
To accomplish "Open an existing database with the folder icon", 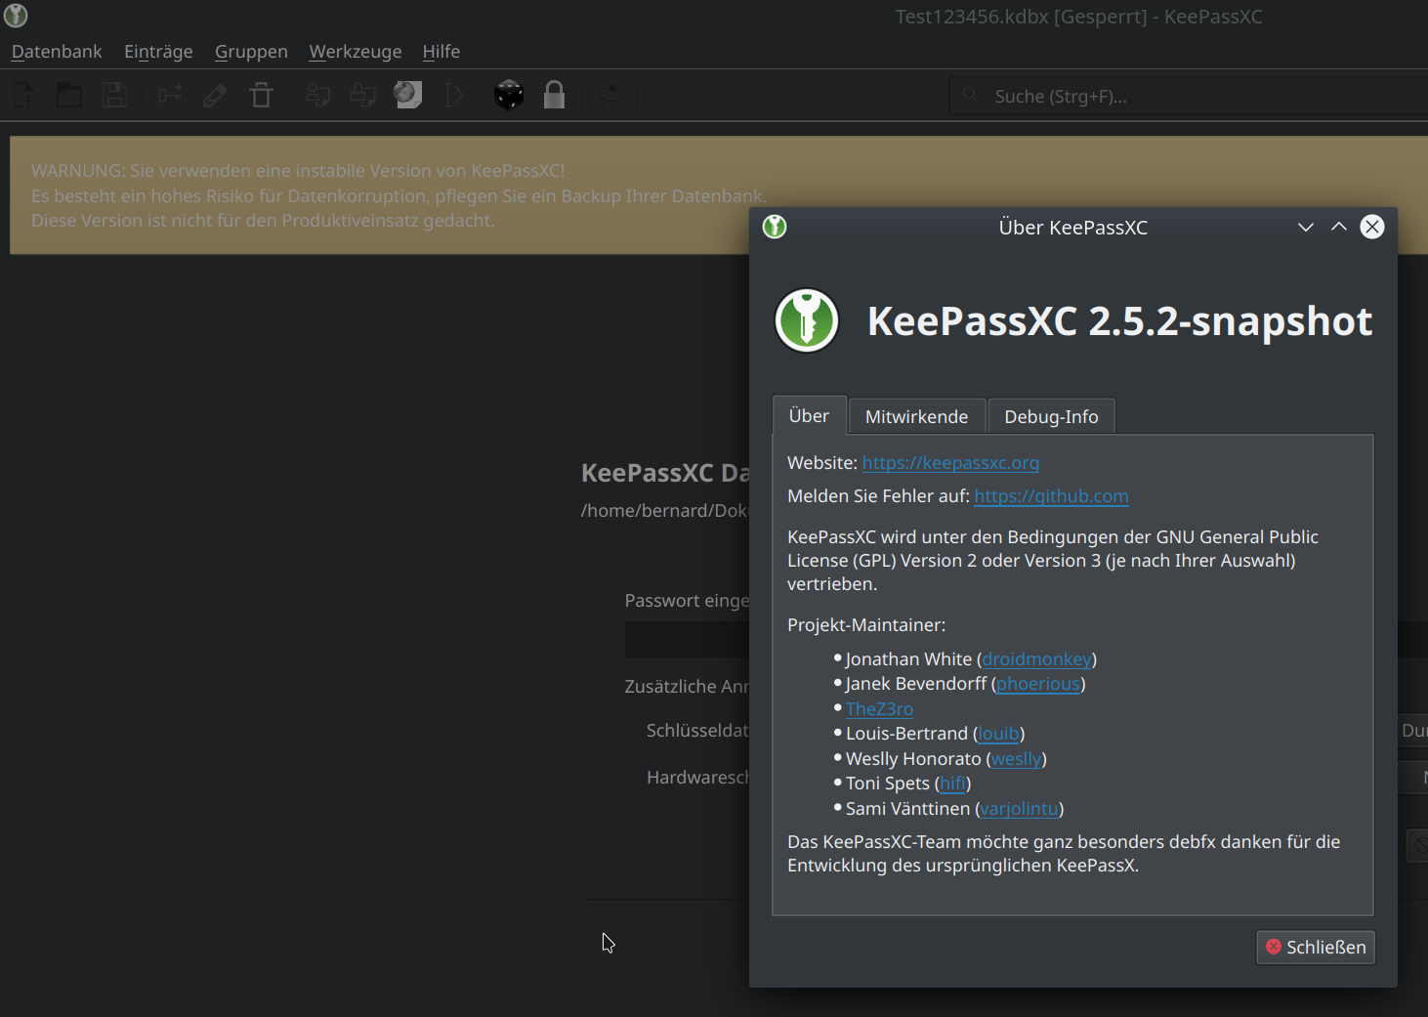I will 68,95.
